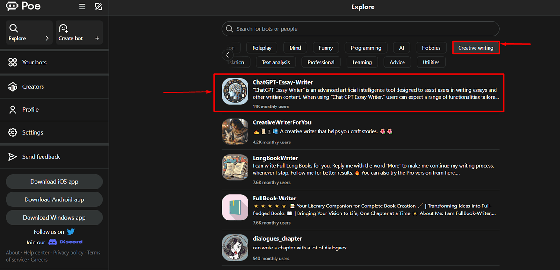Select the Roleplay category tag
Viewport: 560px width, 270px height.
[x=262, y=48]
